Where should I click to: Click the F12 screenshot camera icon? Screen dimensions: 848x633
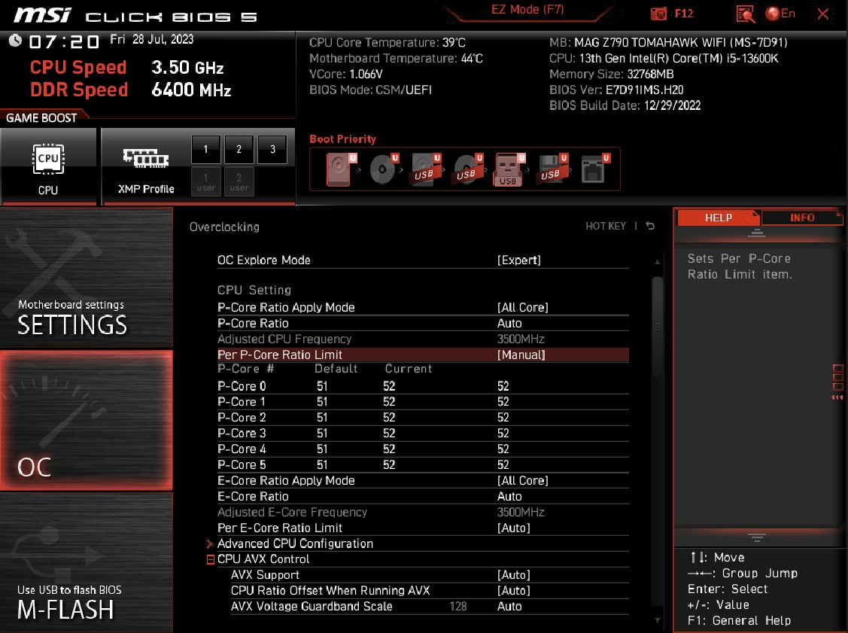[x=658, y=14]
